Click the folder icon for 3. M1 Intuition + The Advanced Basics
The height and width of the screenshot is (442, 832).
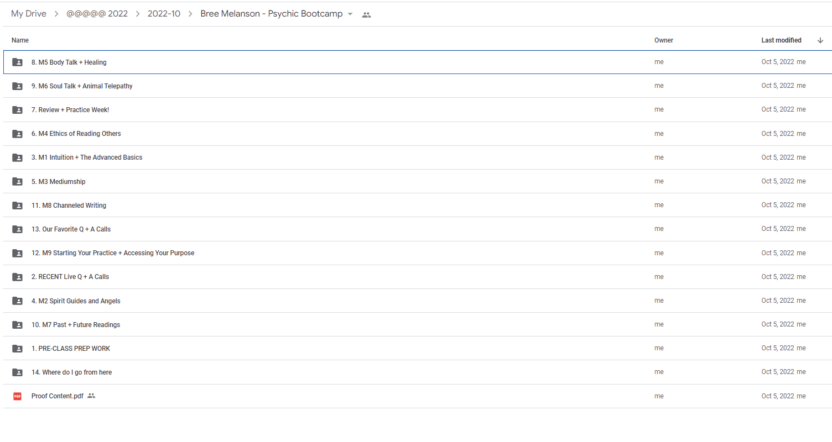pyautogui.click(x=17, y=157)
